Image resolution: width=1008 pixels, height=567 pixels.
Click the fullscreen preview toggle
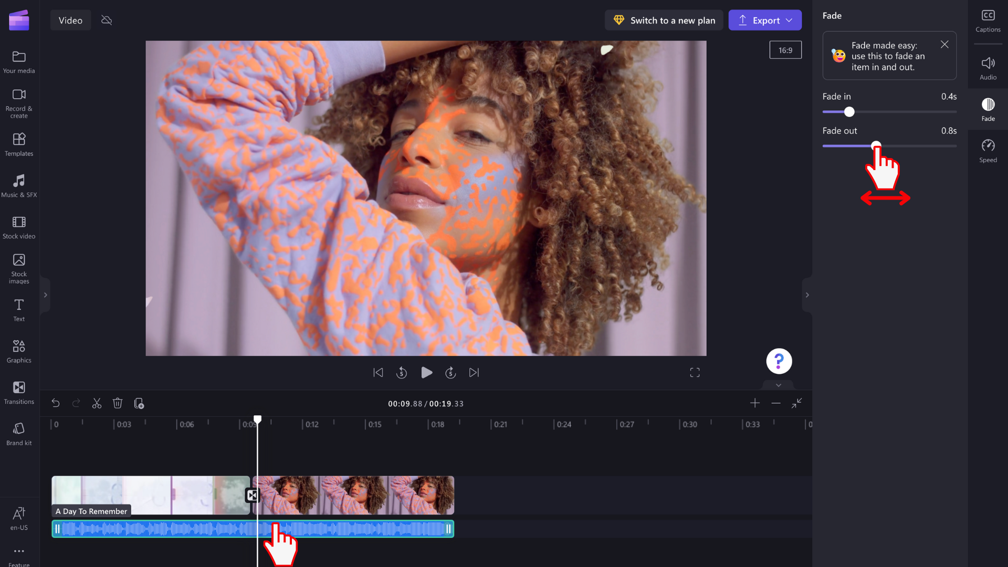coord(695,372)
